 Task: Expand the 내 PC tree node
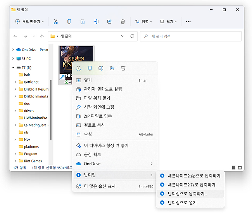(13, 59)
